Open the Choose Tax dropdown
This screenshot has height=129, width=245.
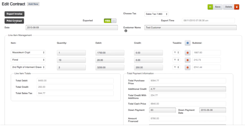pos(156,14)
